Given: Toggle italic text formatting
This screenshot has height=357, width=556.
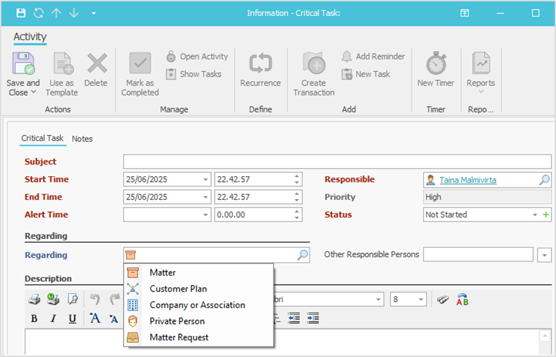Looking at the screenshot, I should (53, 319).
